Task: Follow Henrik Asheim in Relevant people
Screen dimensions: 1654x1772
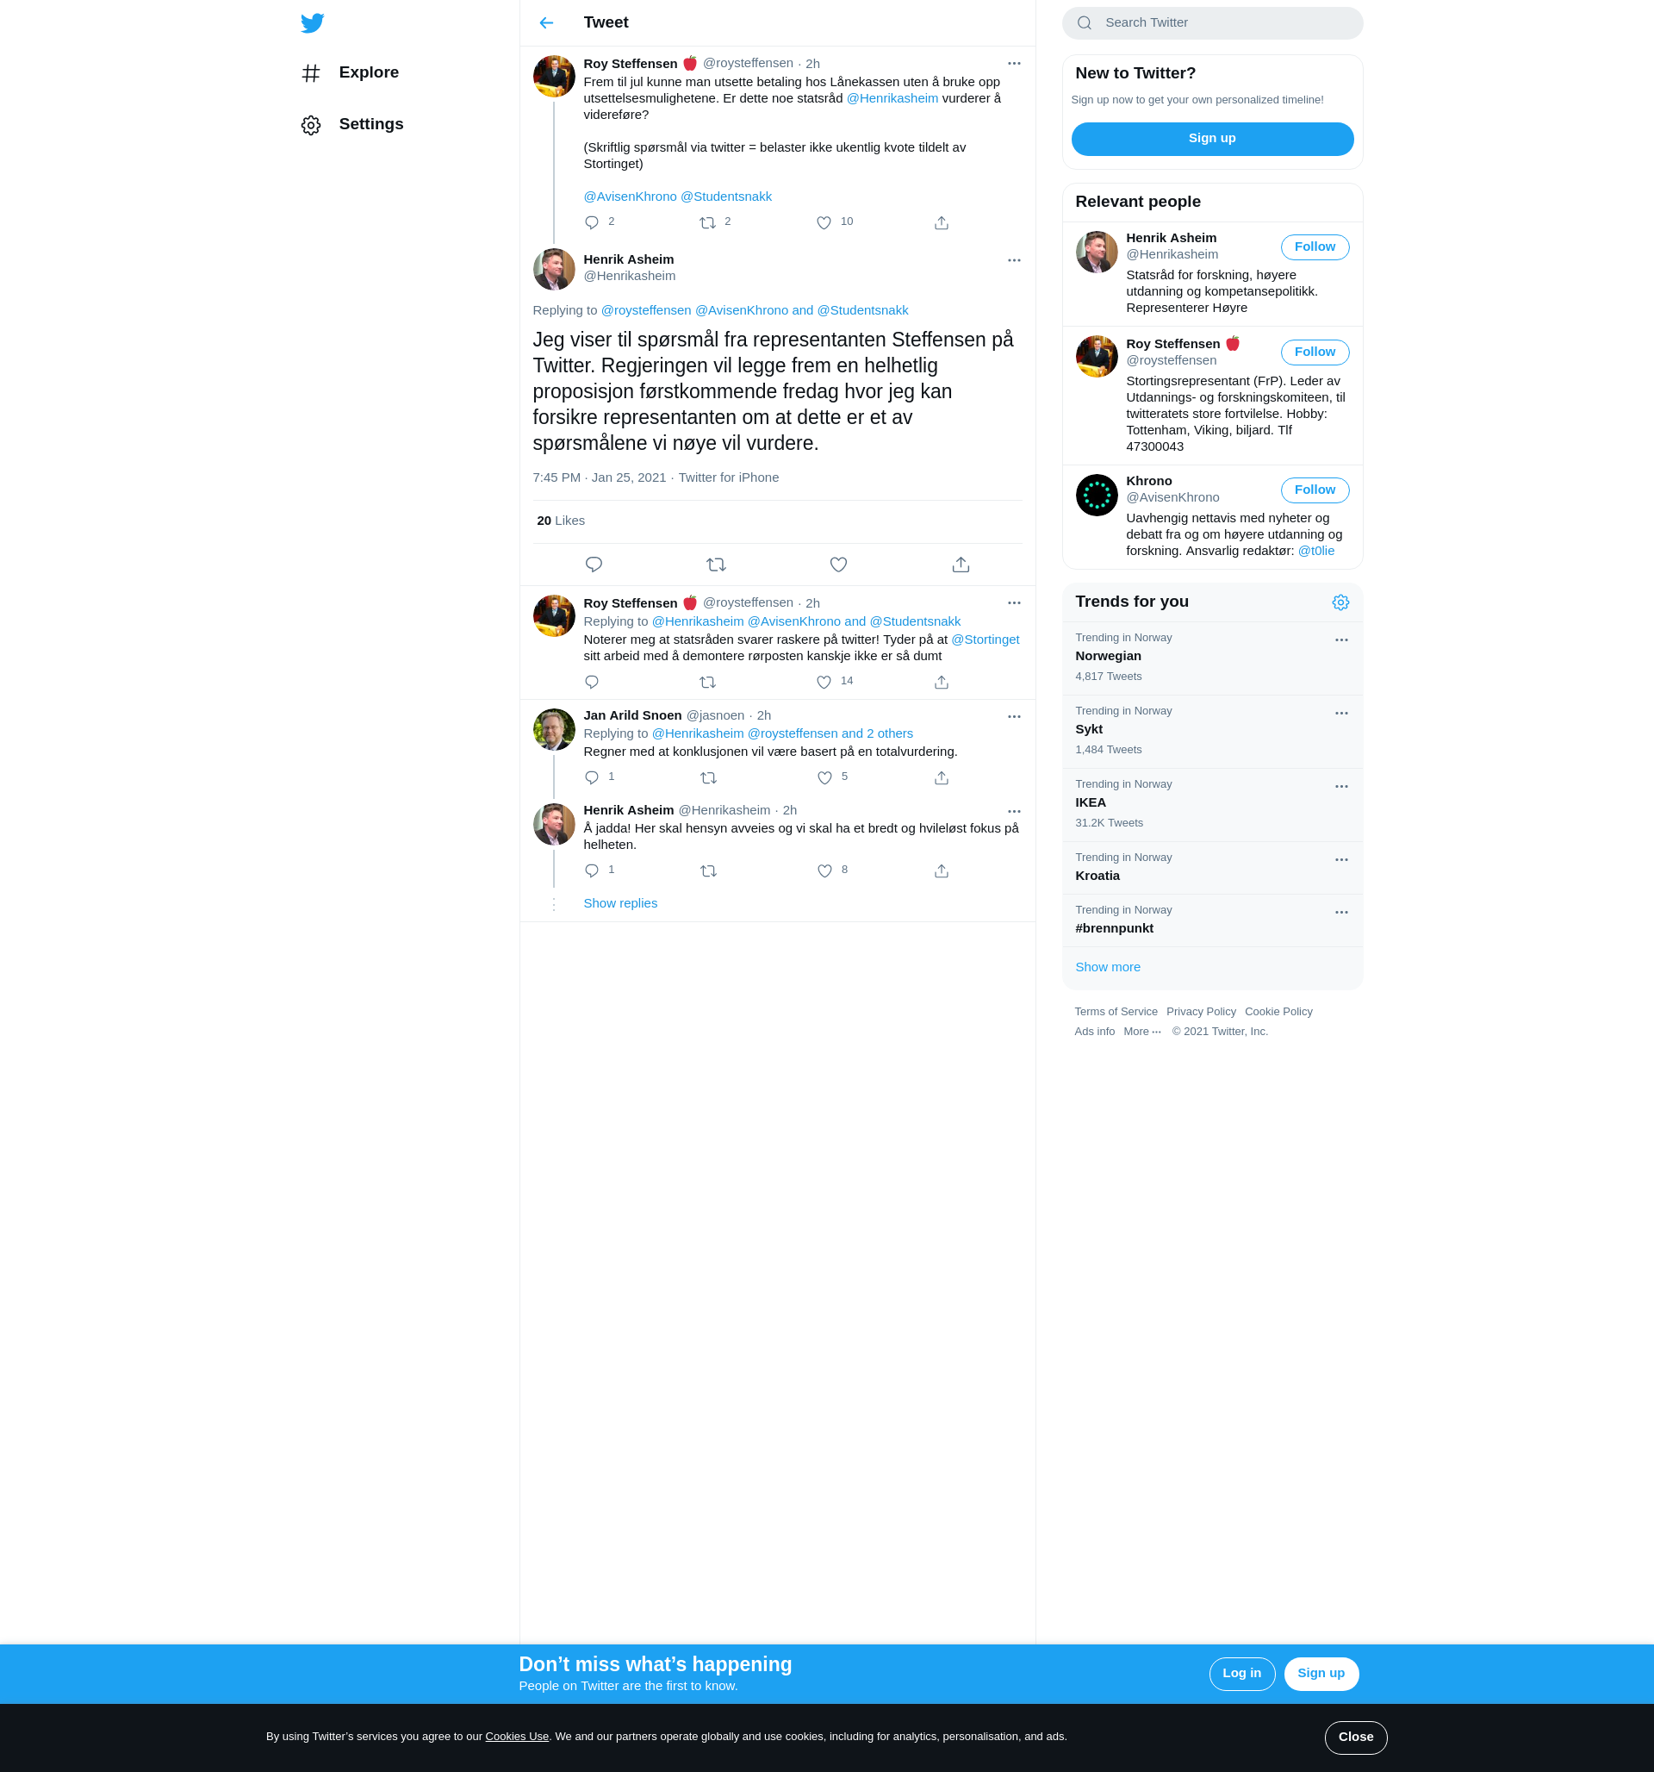Action: tap(1314, 246)
